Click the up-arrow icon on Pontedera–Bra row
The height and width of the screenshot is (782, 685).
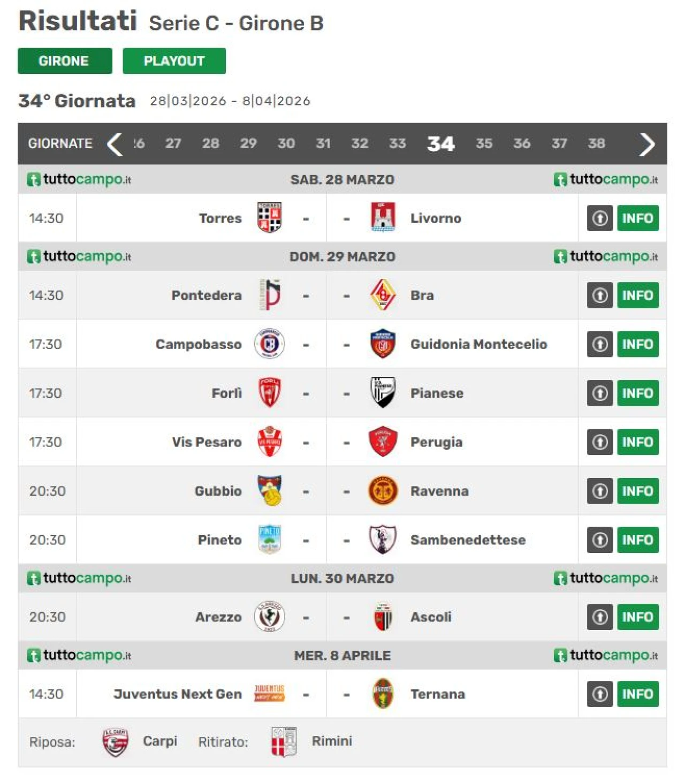600,295
